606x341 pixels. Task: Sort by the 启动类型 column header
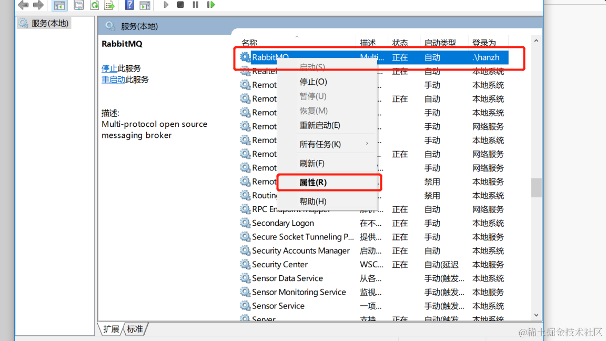pyautogui.click(x=443, y=42)
